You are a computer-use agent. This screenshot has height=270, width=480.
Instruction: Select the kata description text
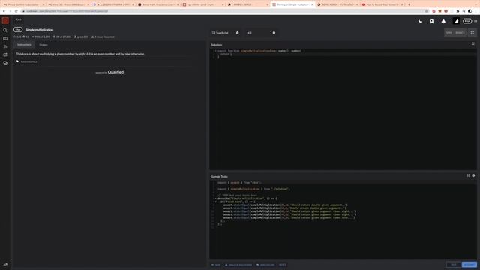tap(80, 54)
